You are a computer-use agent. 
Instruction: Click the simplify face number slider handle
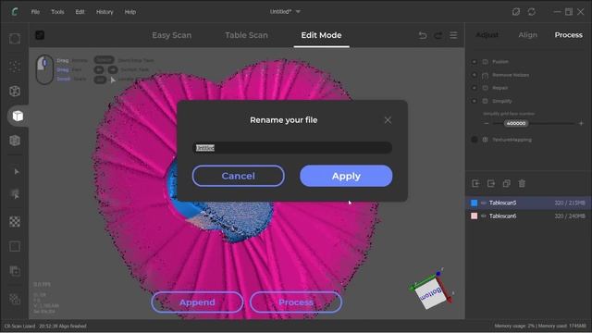pos(516,123)
